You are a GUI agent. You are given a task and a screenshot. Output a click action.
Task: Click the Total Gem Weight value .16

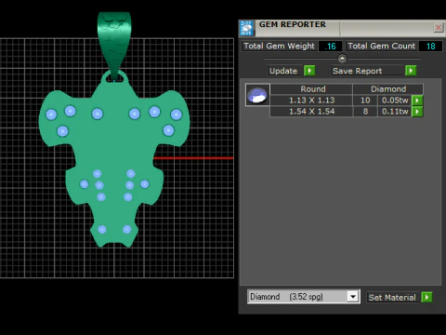tap(331, 47)
